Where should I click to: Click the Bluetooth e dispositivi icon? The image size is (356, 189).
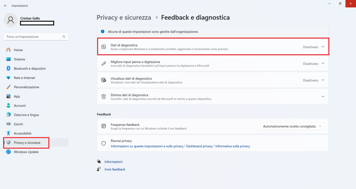tap(9, 68)
